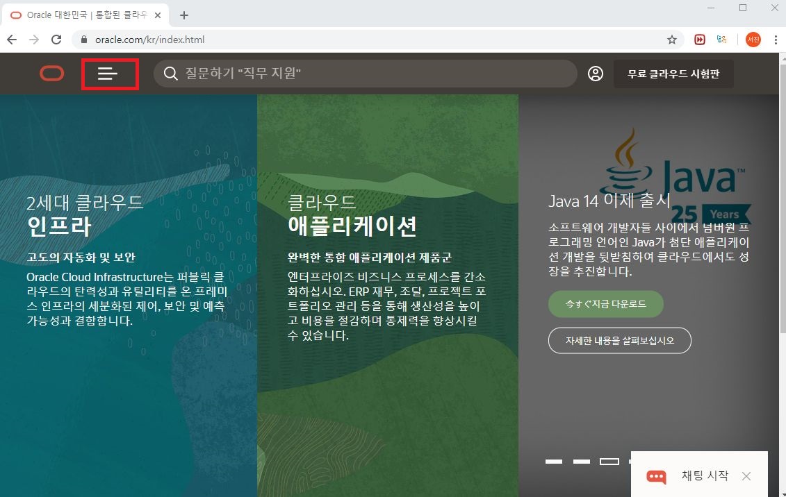Click Java 14 이제 출시 heading
This screenshot has width=786, height=497.
click(x=609, y=201)
